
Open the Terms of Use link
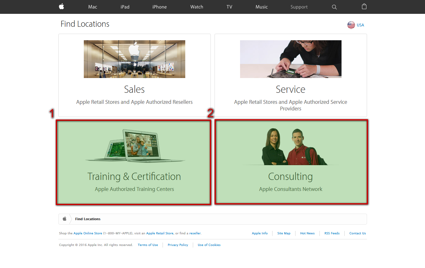(148, 245)
